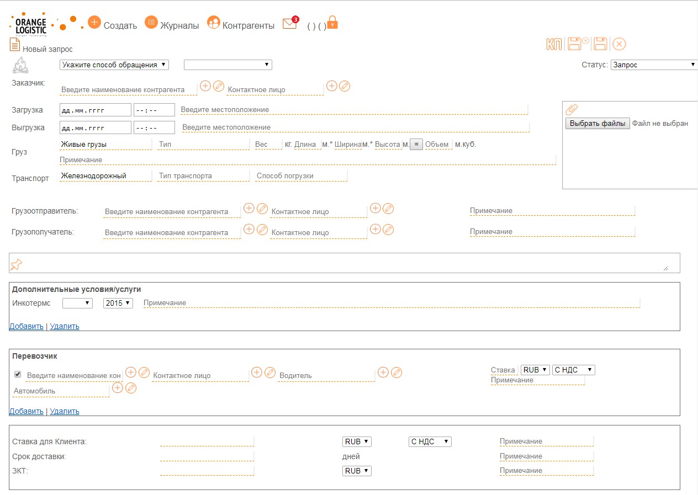This screenshot has width=698, height=495.
Task: Click the Водитель input field
Action: 327,375
